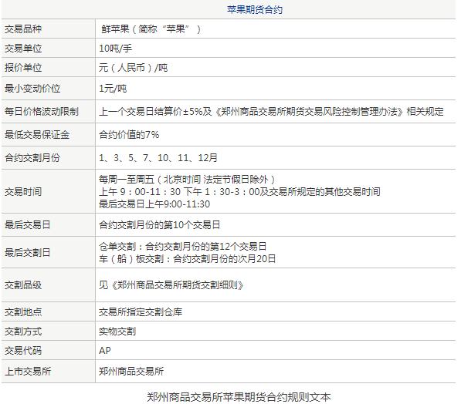
Task: Click the 交易所指定交割仓库 value
Action: coord(141,311)
